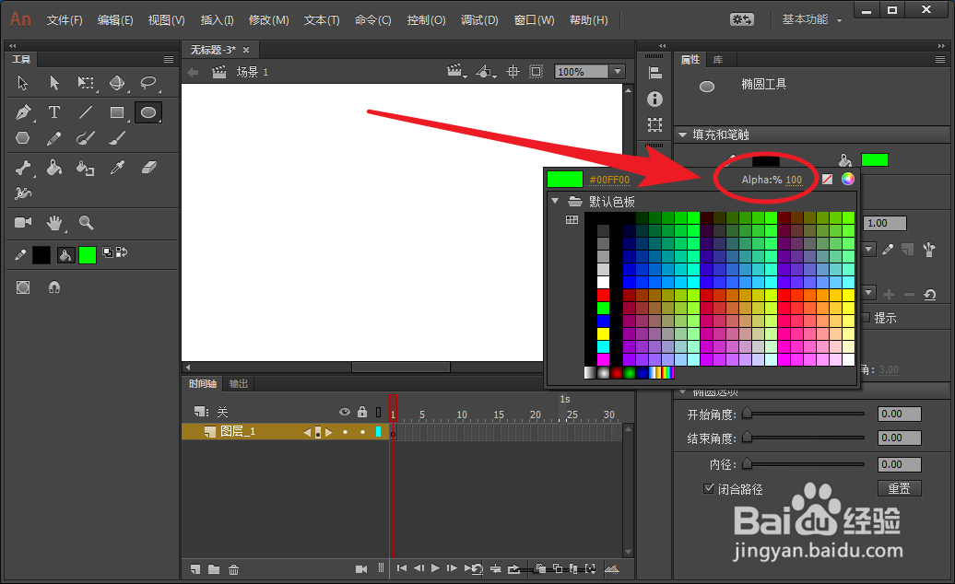Select the Text tool
This screenshot has width=955, height=584.
pyautogui.click(x=53, y=112)
